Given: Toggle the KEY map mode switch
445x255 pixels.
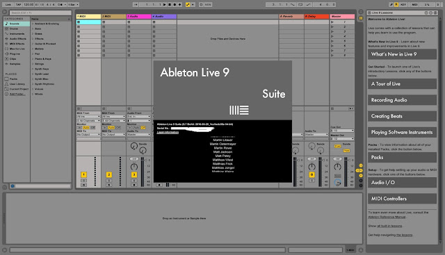Looking at the screenshot, I should pyautogui.click(x=403, y=5).
